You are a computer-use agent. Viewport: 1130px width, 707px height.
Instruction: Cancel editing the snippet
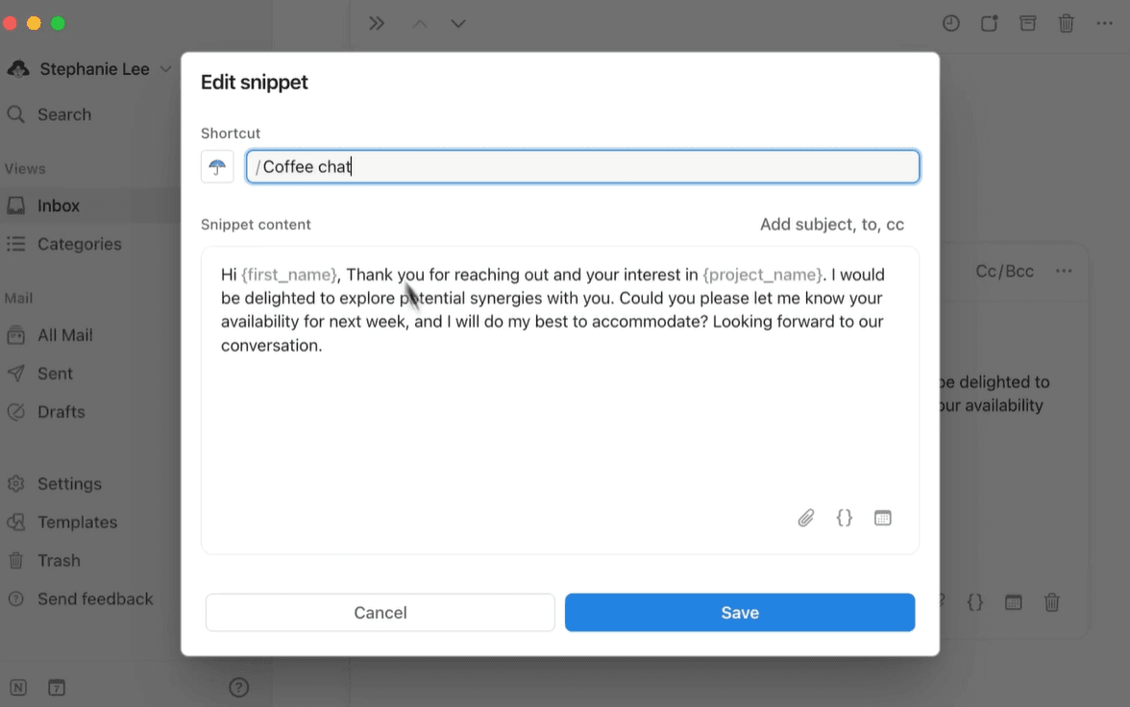(x=380, y=612)
